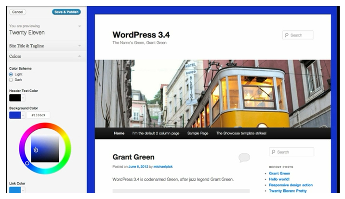Image resolution: width=345 pixels, height=199 pixels.
Task: Collapse the theme preview info arrow
Action: (x=80, y=26)
